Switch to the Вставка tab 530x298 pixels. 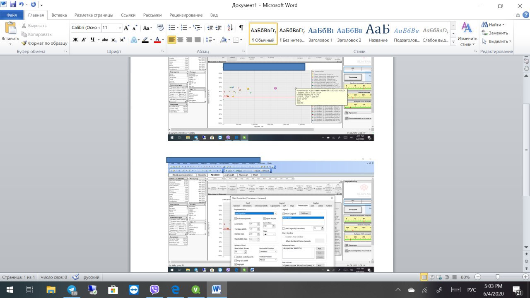click(59, 15)
